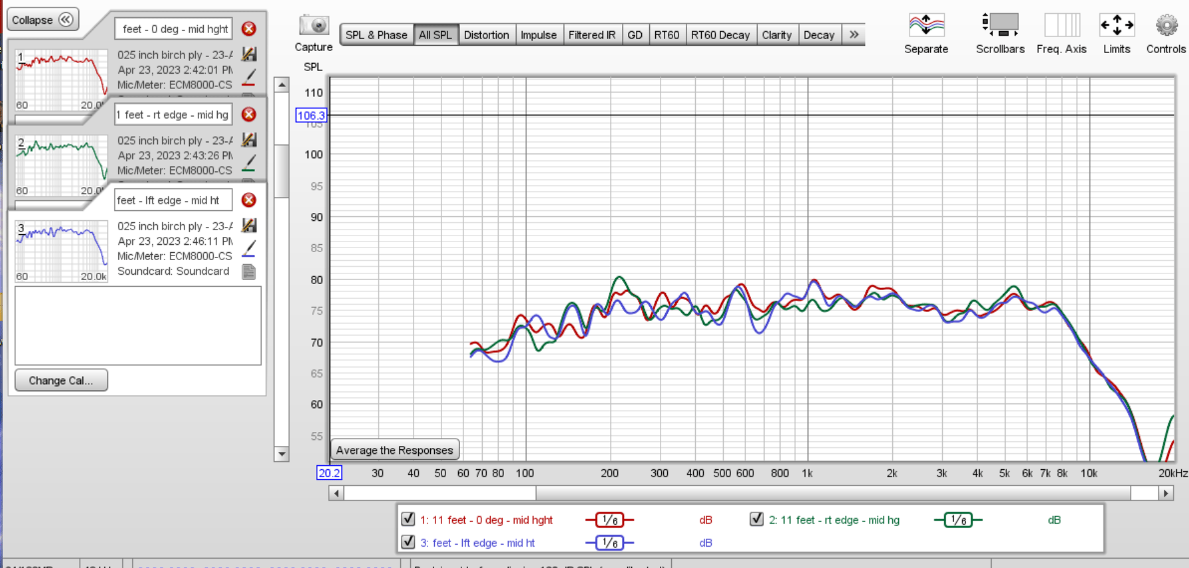
Task: Click the calibration icon of measurement 2
Action: 249,140
